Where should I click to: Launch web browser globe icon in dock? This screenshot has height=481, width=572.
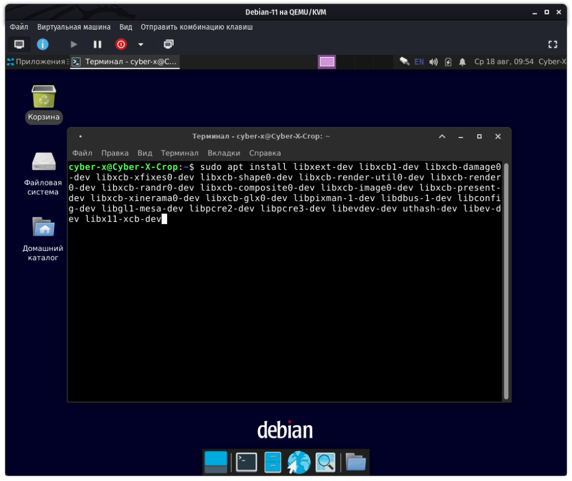299,462
